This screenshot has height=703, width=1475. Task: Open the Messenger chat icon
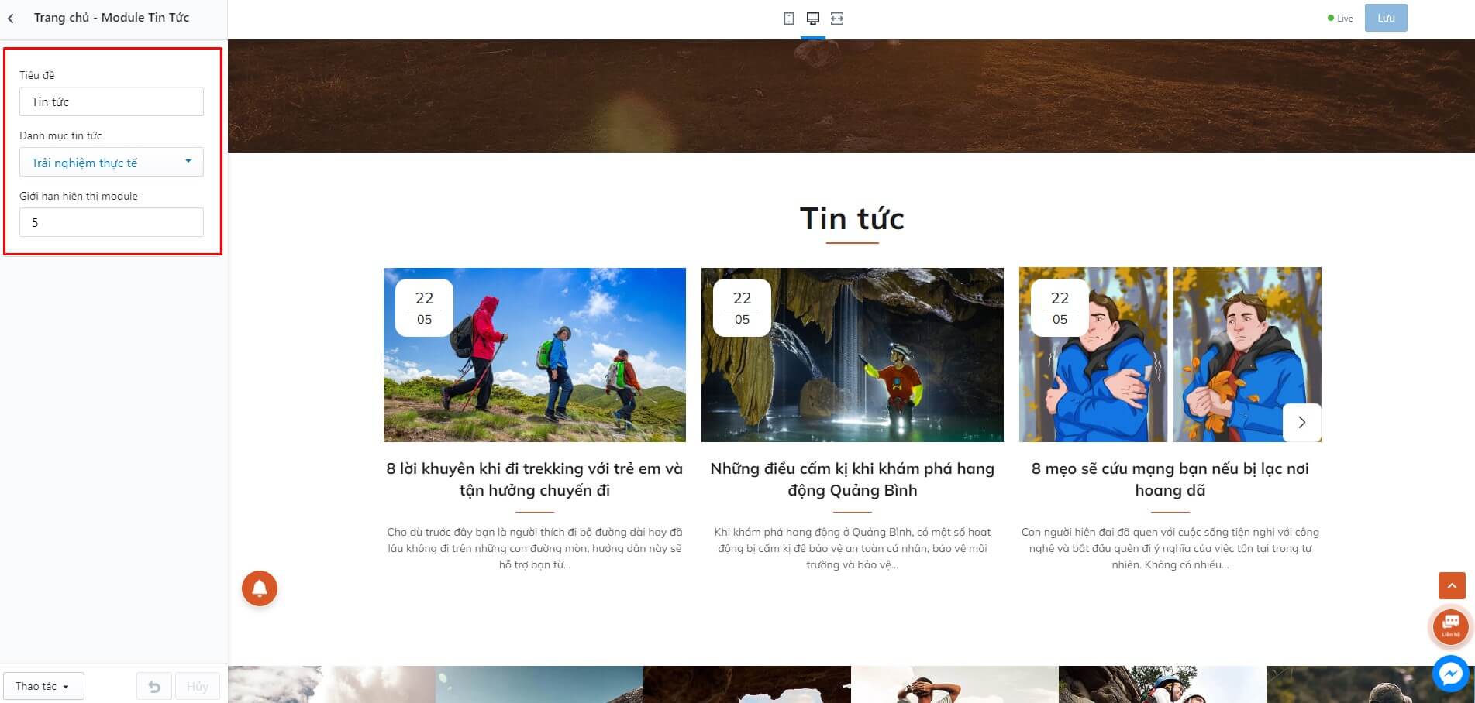(x=1450, y=674)
